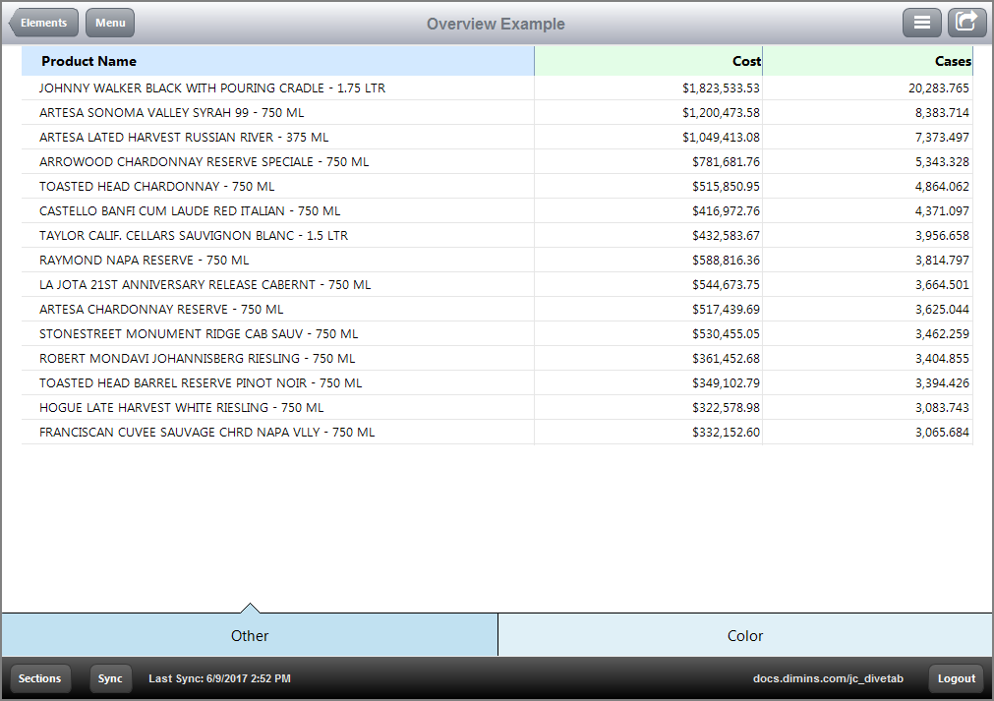Viewport: 994px width, 701px height.
Task: Click the share/export icon in the title bar
Action: tap(966, 22)
